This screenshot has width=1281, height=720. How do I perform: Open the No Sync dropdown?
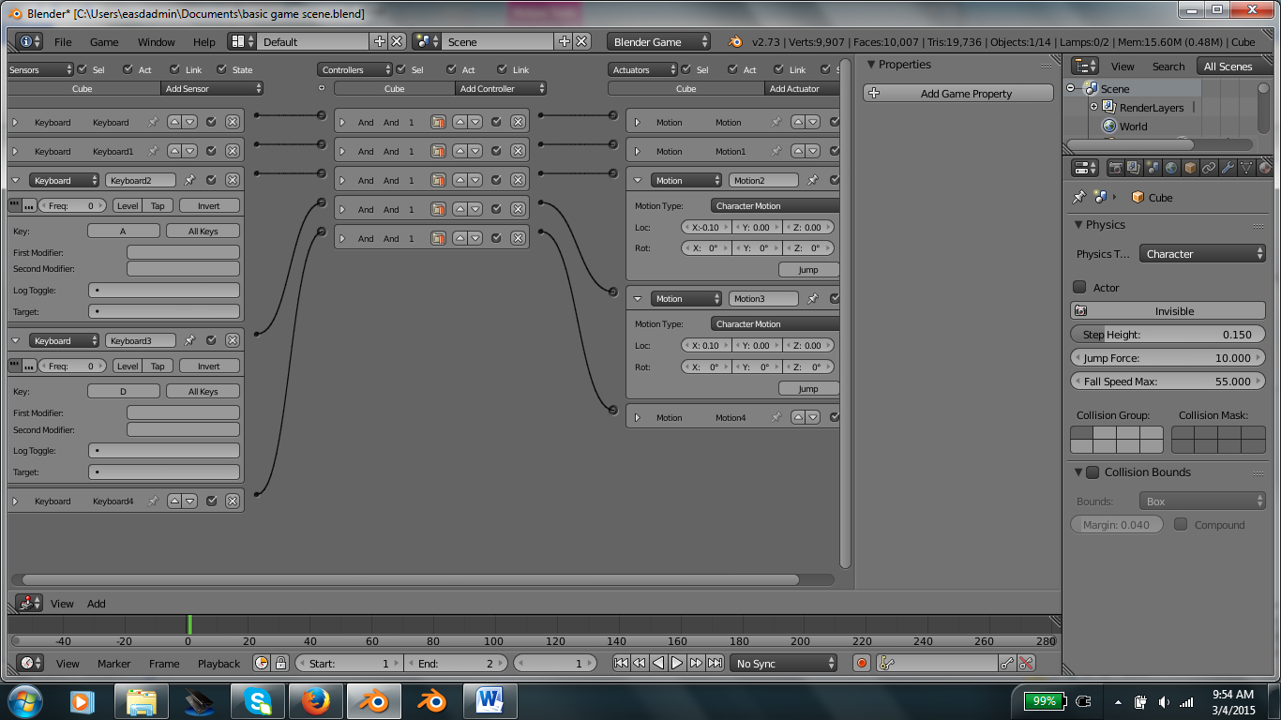pyautogui.click(x=784, y=663)
